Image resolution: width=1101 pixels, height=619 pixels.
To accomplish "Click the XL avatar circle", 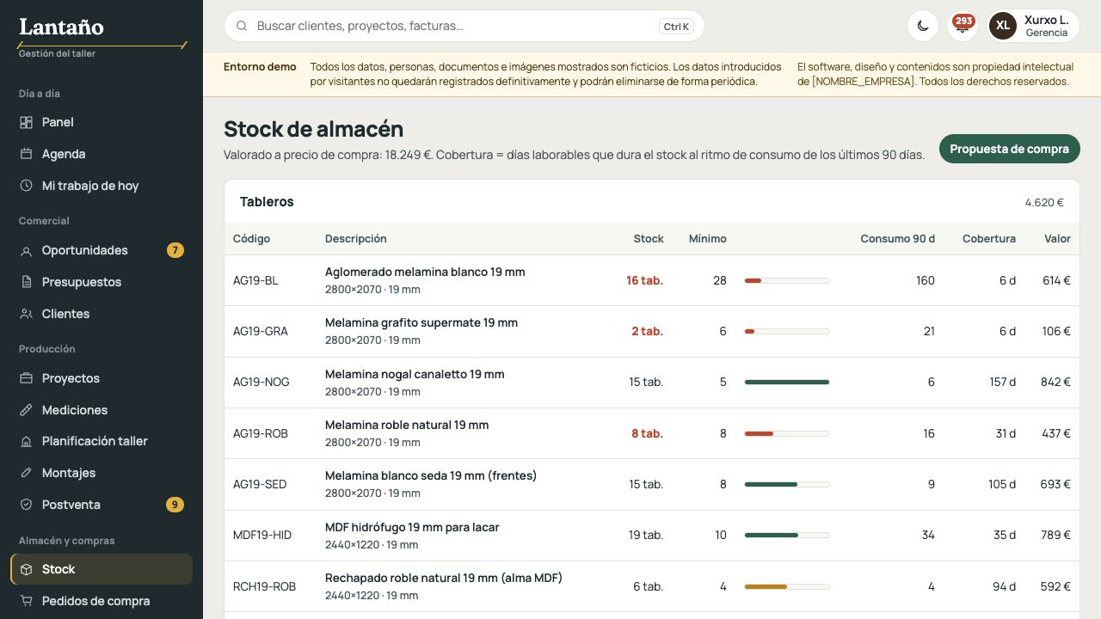I will (1003, 26).
